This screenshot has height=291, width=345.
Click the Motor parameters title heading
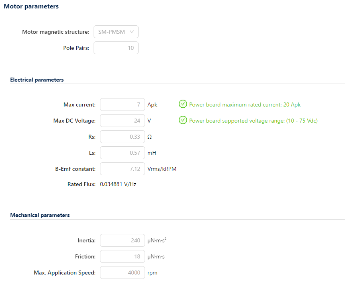31,6
